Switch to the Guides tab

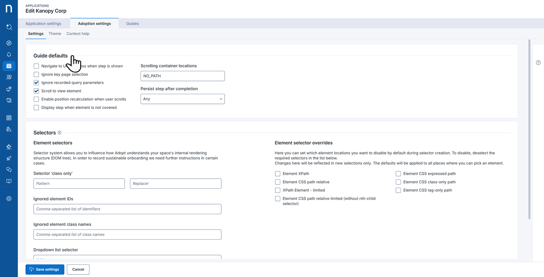132,24
